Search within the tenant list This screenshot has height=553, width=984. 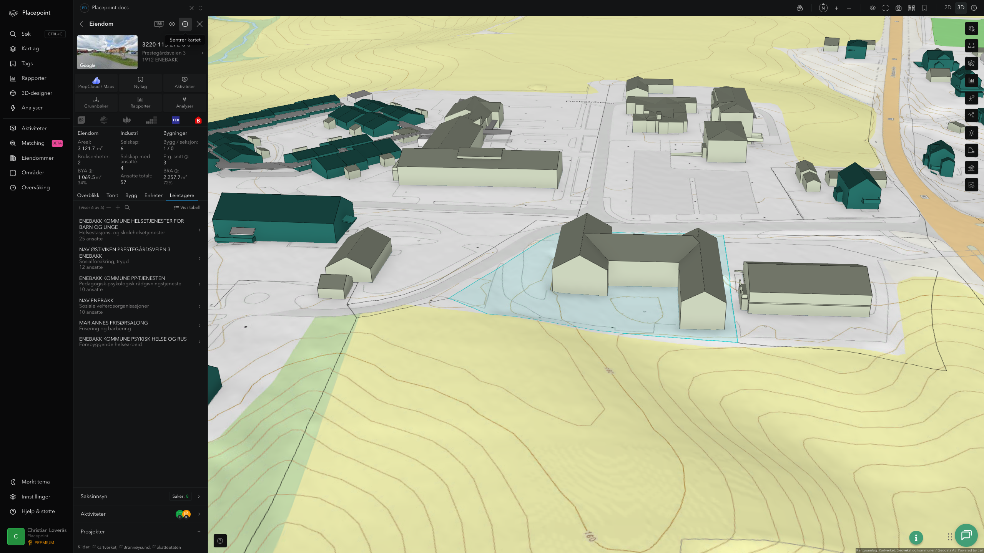click(x=127, y=207)
